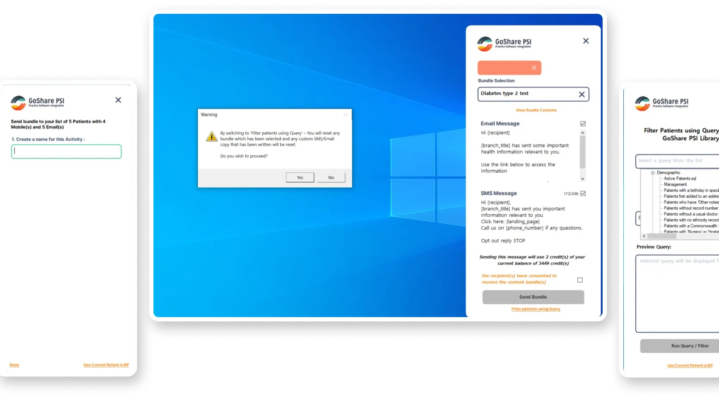Image resolution: width=719 pixels, height=399 pixels.
Task: Click the Back link in left panel
Action: [x=14, y=365]
